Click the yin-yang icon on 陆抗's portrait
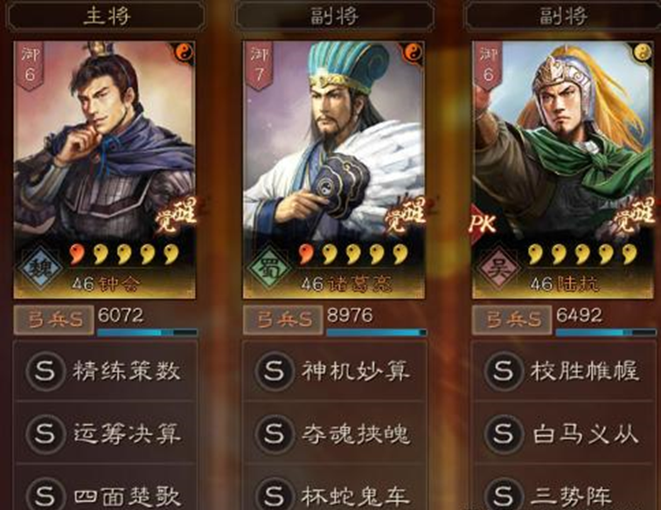The width and height of the screenshot is (661, 510). pyautogui.click(x=643, y=53)
